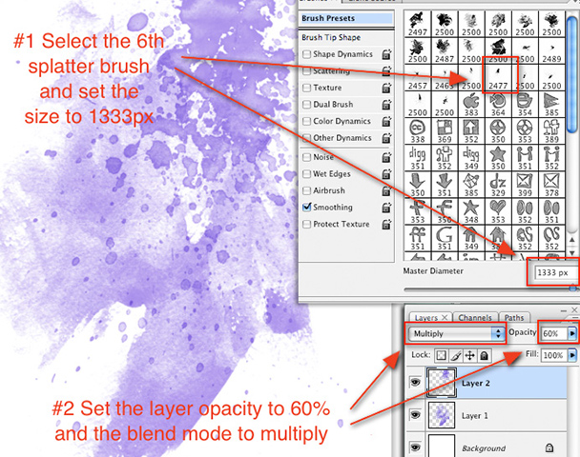Toggle lock icon beside Color Dynamics
580x457 pixels.
tap(386, 122)
